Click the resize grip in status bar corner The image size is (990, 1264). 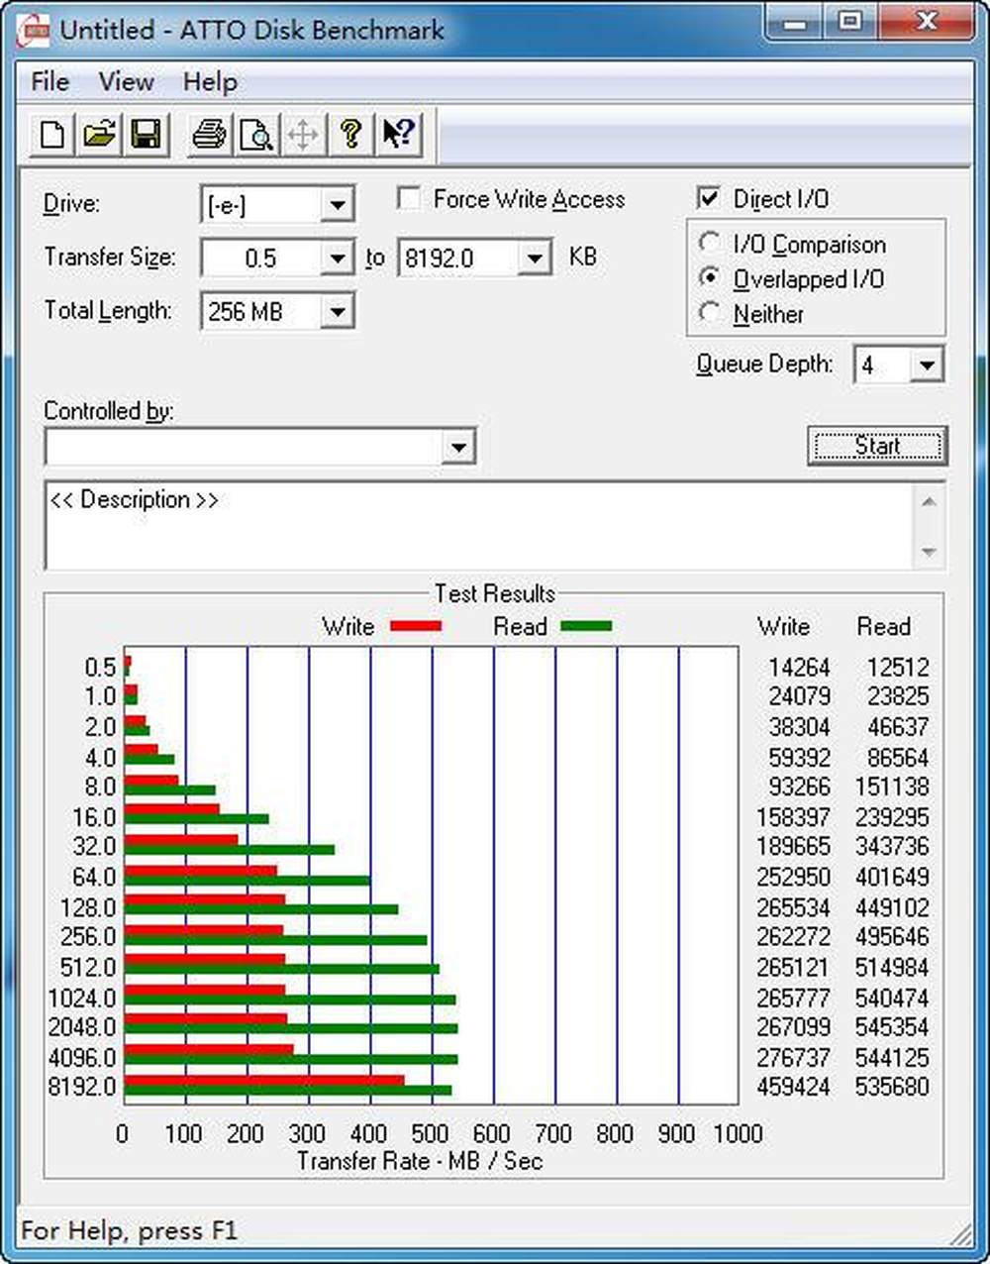(x=959, y=1233)
